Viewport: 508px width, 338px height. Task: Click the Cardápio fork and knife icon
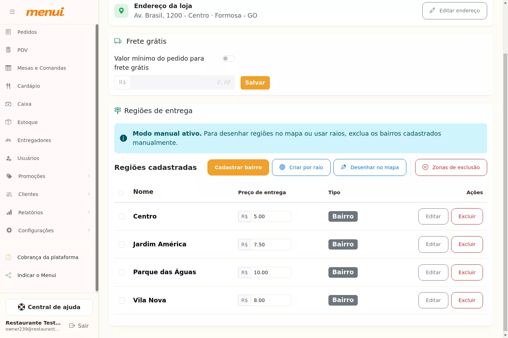pos(8,86)
